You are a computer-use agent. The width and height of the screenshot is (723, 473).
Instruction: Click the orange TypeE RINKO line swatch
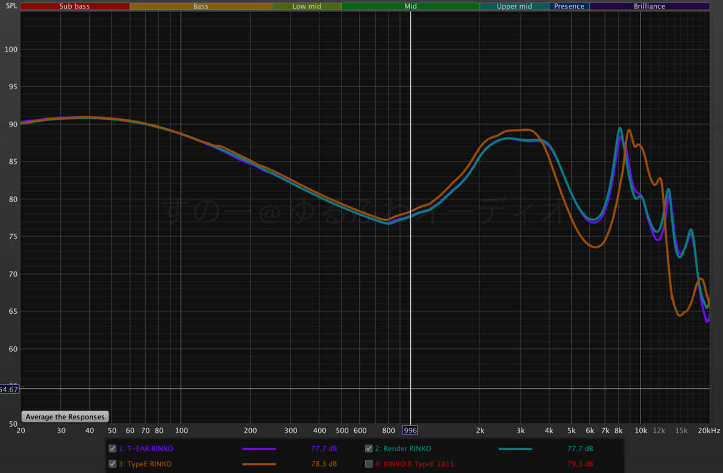(x=258, y=465)
